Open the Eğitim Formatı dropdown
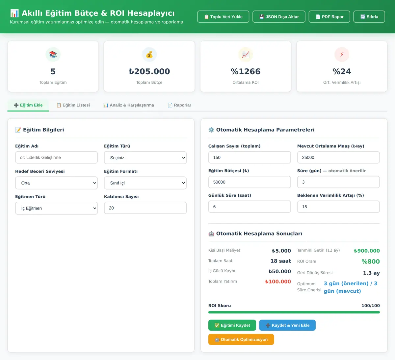395x360 pixels. point(145,183)
